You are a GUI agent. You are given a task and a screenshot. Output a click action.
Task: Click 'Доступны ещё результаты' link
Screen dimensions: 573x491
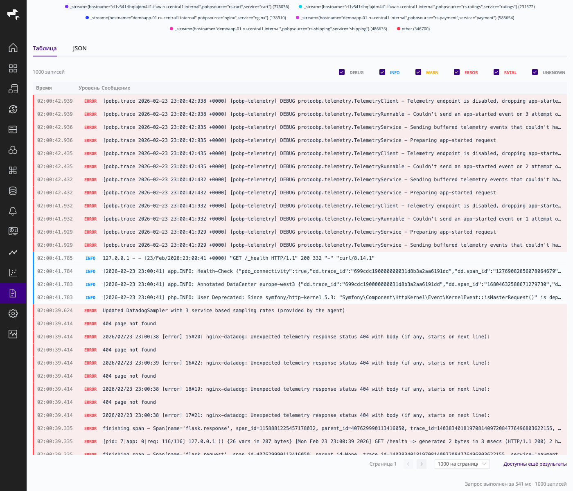pyautogui.click(x=535, y=464)
